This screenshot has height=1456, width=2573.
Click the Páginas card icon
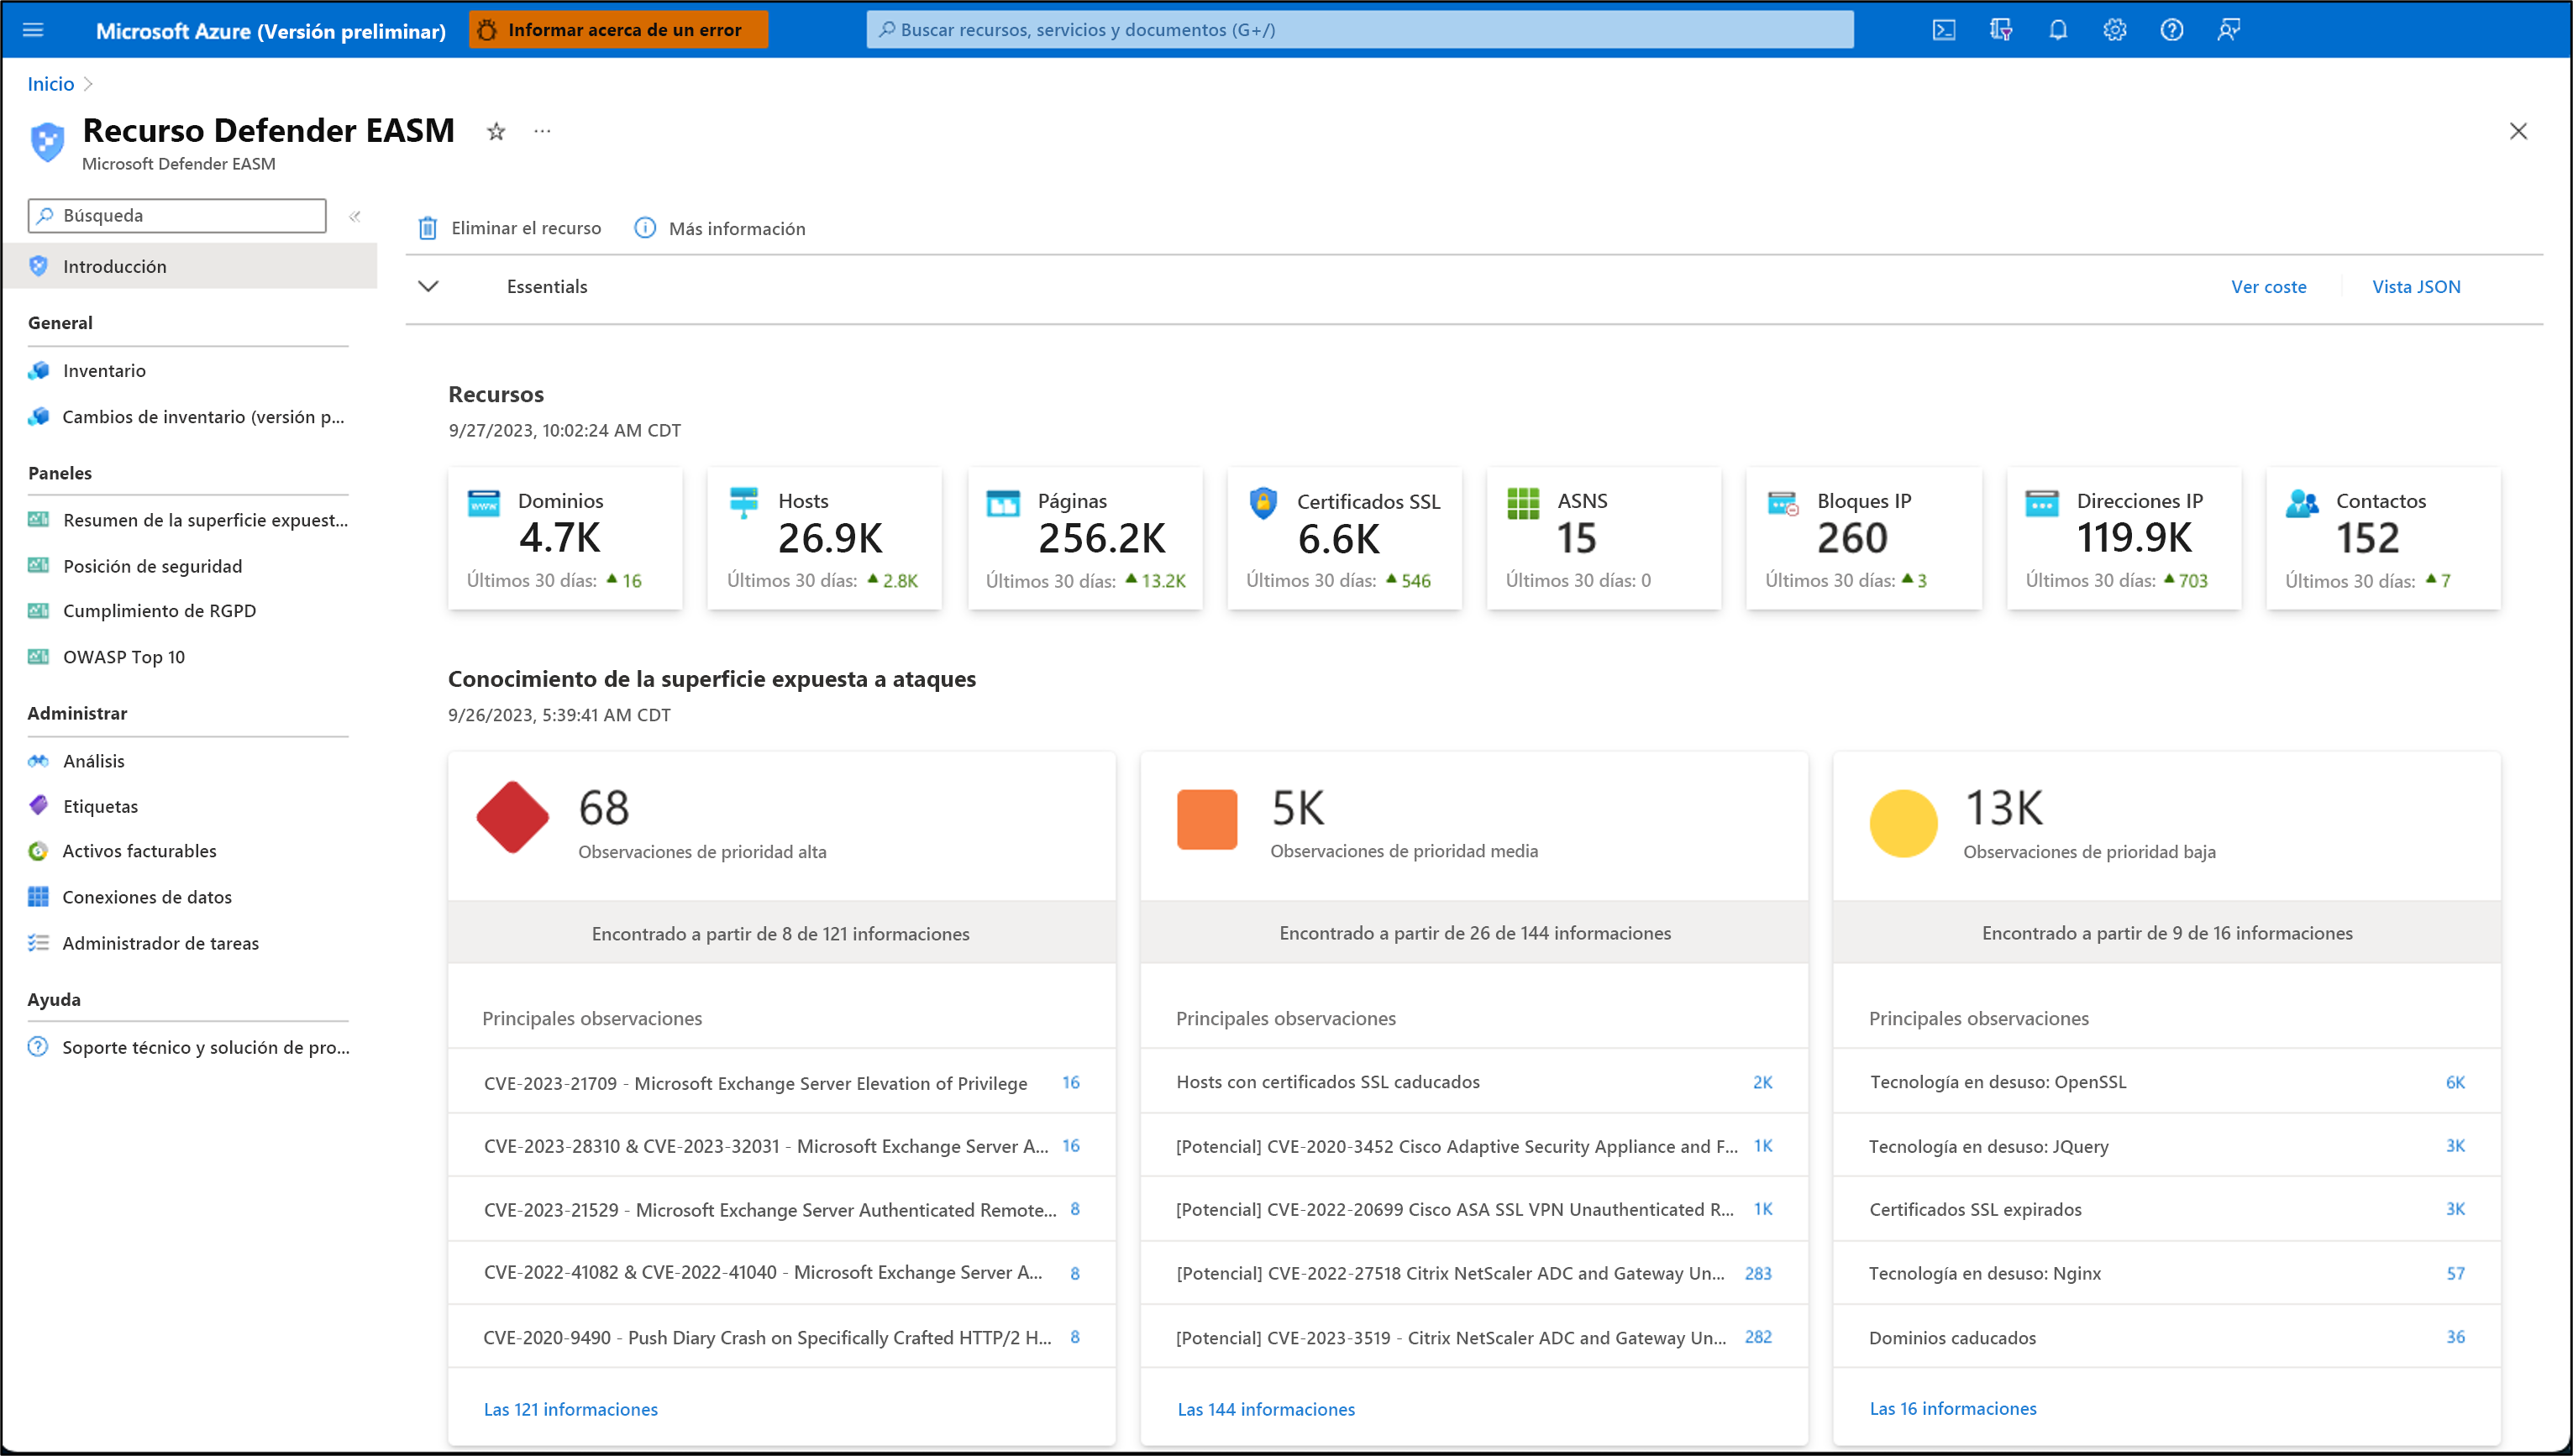point(1003,502)
